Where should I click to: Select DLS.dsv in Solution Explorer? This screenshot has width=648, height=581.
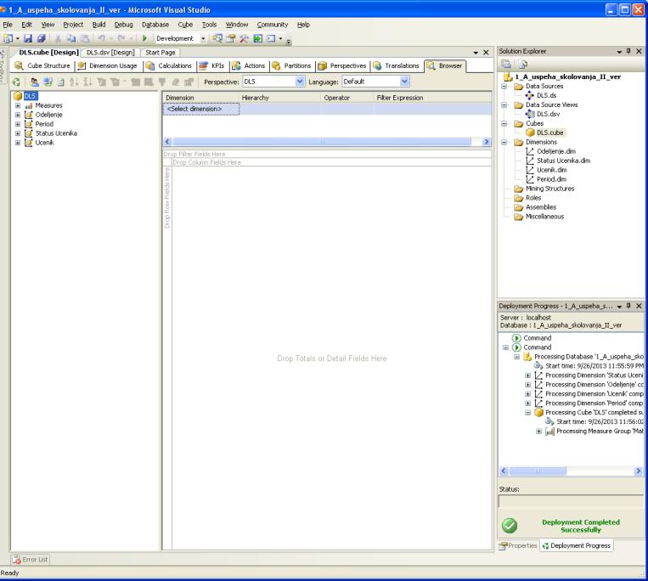click(548, 114)
